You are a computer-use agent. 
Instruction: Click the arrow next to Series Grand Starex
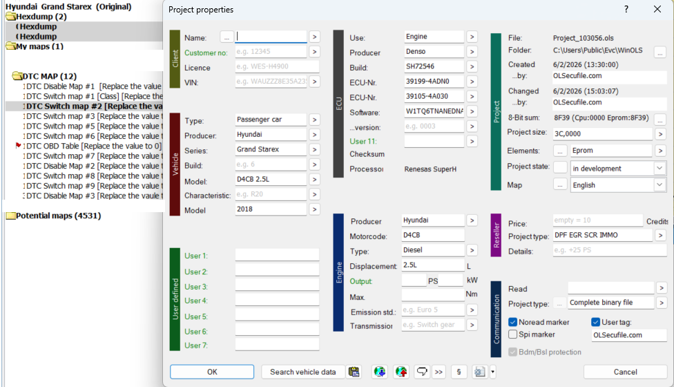(x=315, y=150)
